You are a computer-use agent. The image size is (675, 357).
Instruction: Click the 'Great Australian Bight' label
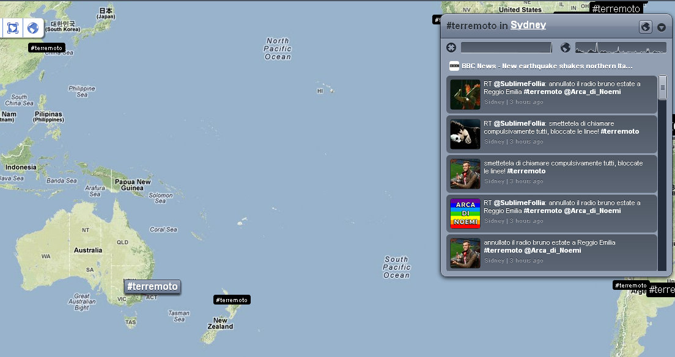click(x=82, y=301)
